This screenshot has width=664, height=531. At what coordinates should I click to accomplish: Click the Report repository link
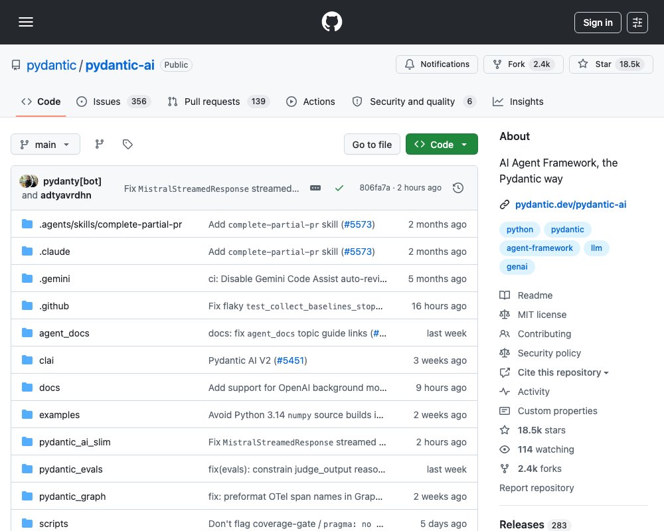(x=537, y=488)
